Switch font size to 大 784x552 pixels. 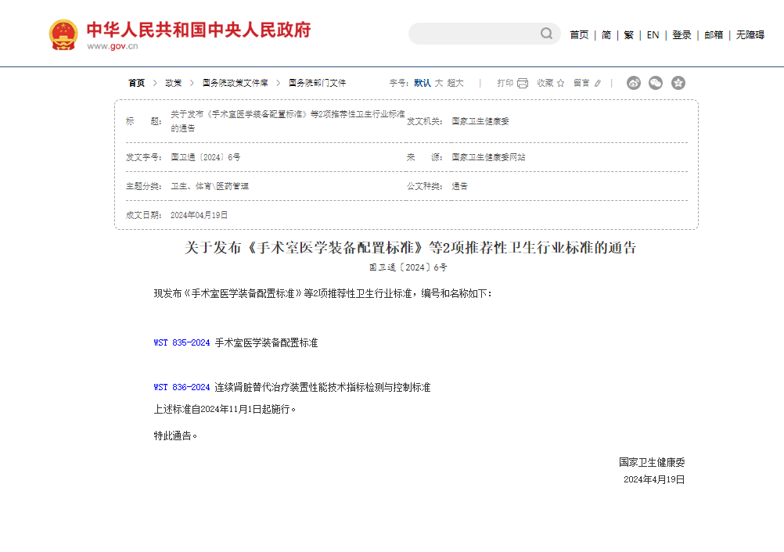click(x=440, y=83)
